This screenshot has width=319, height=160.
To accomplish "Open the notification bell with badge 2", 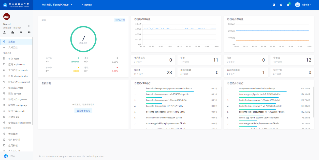I will (288, 5).
